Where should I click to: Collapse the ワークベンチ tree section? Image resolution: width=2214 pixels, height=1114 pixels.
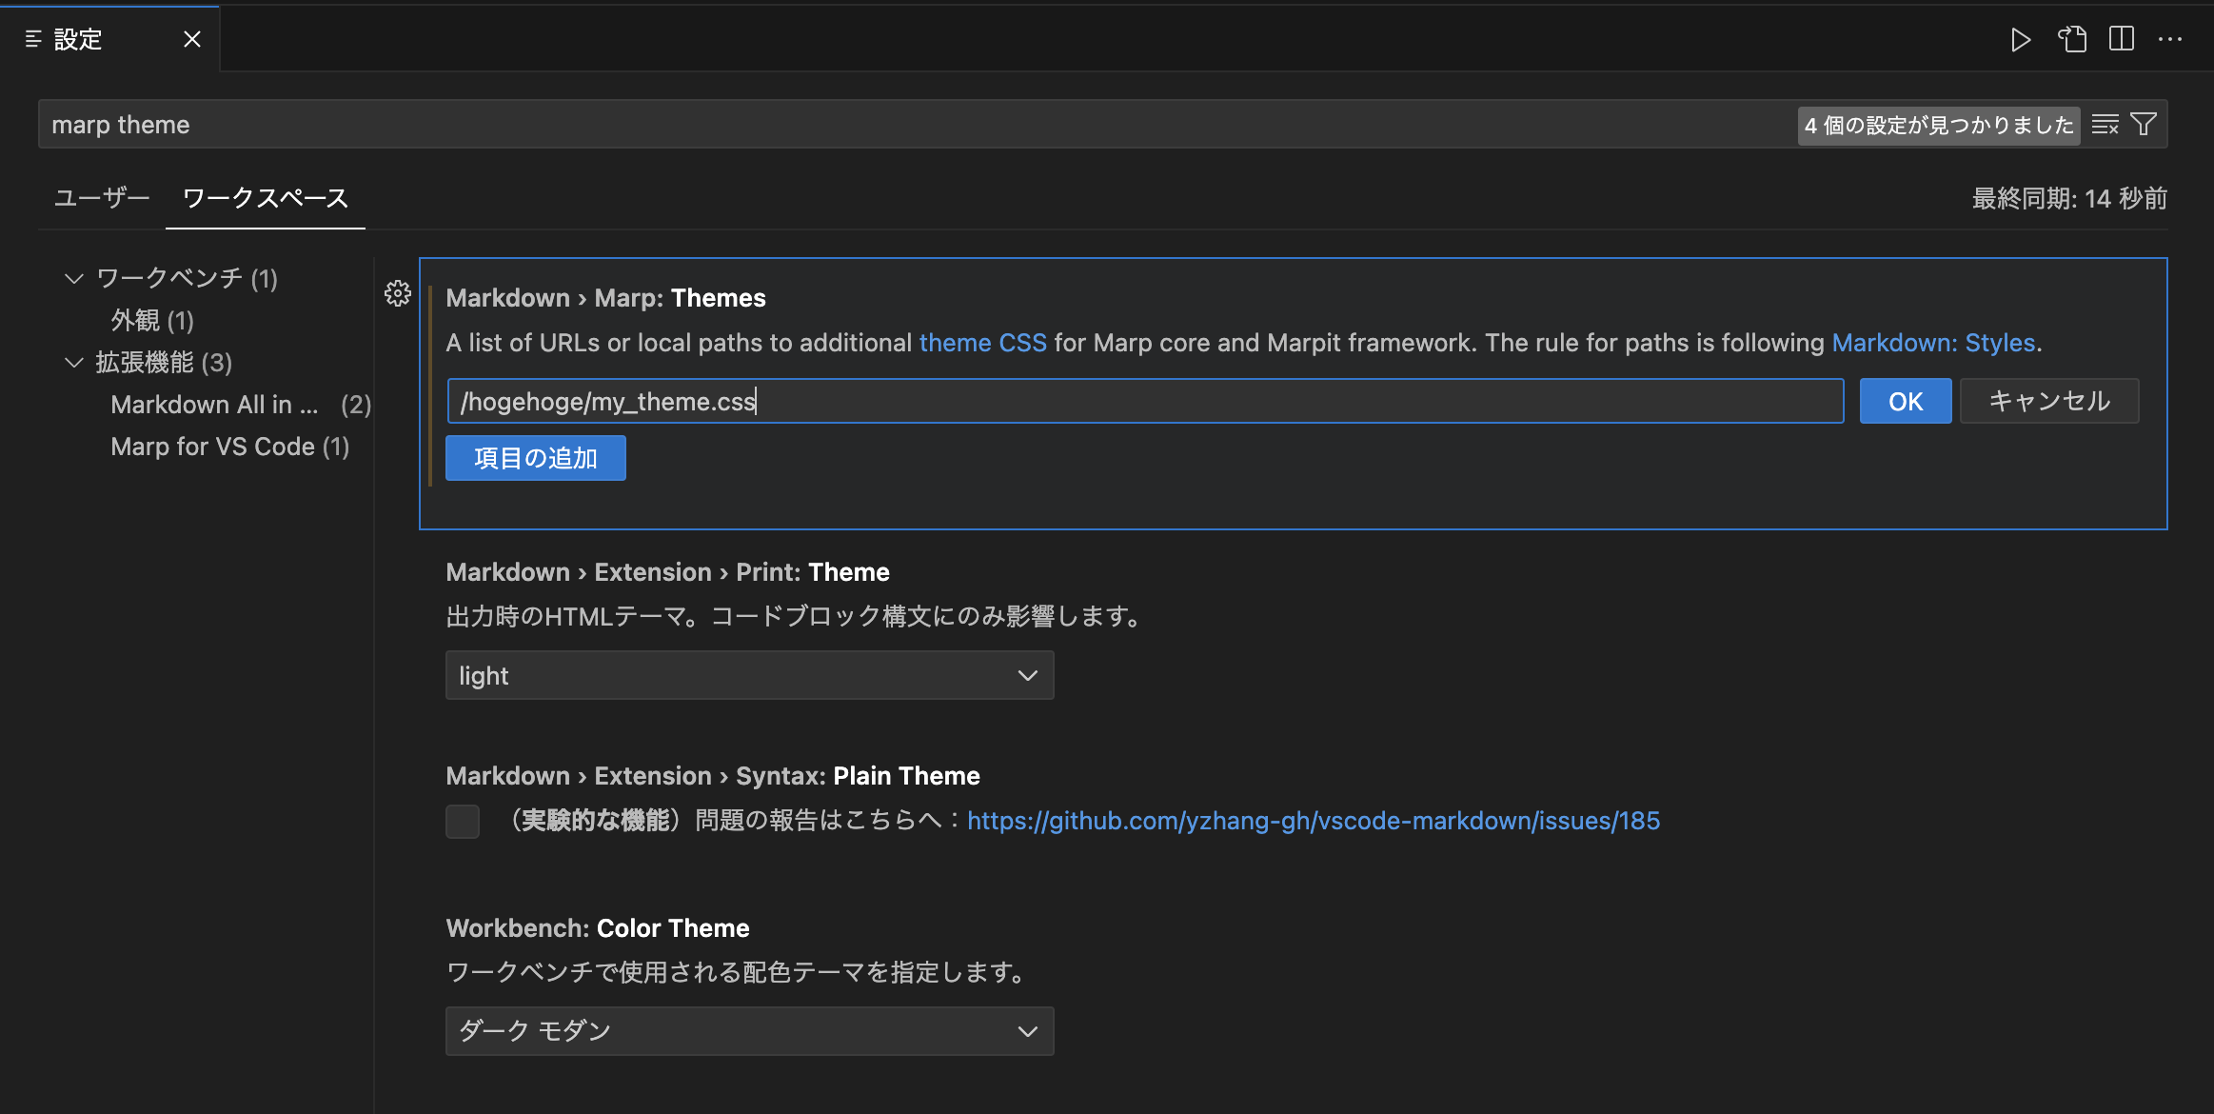[x=74, y=278]
